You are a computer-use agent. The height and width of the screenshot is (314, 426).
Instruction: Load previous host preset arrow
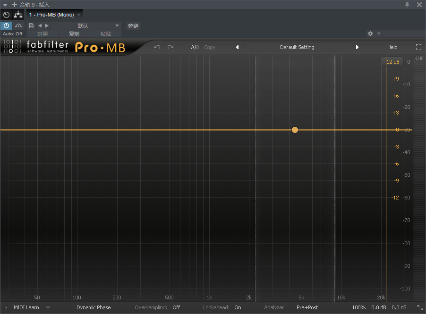(x=40, y=26)
